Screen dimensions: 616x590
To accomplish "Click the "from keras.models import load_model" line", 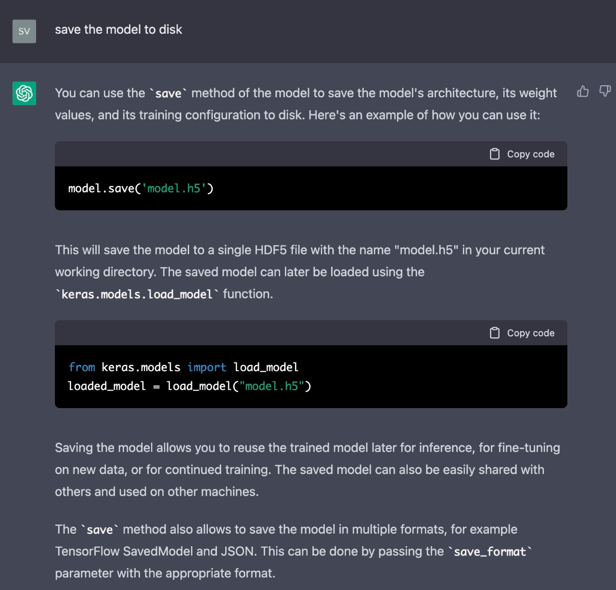I will click(x=183, y=368).
